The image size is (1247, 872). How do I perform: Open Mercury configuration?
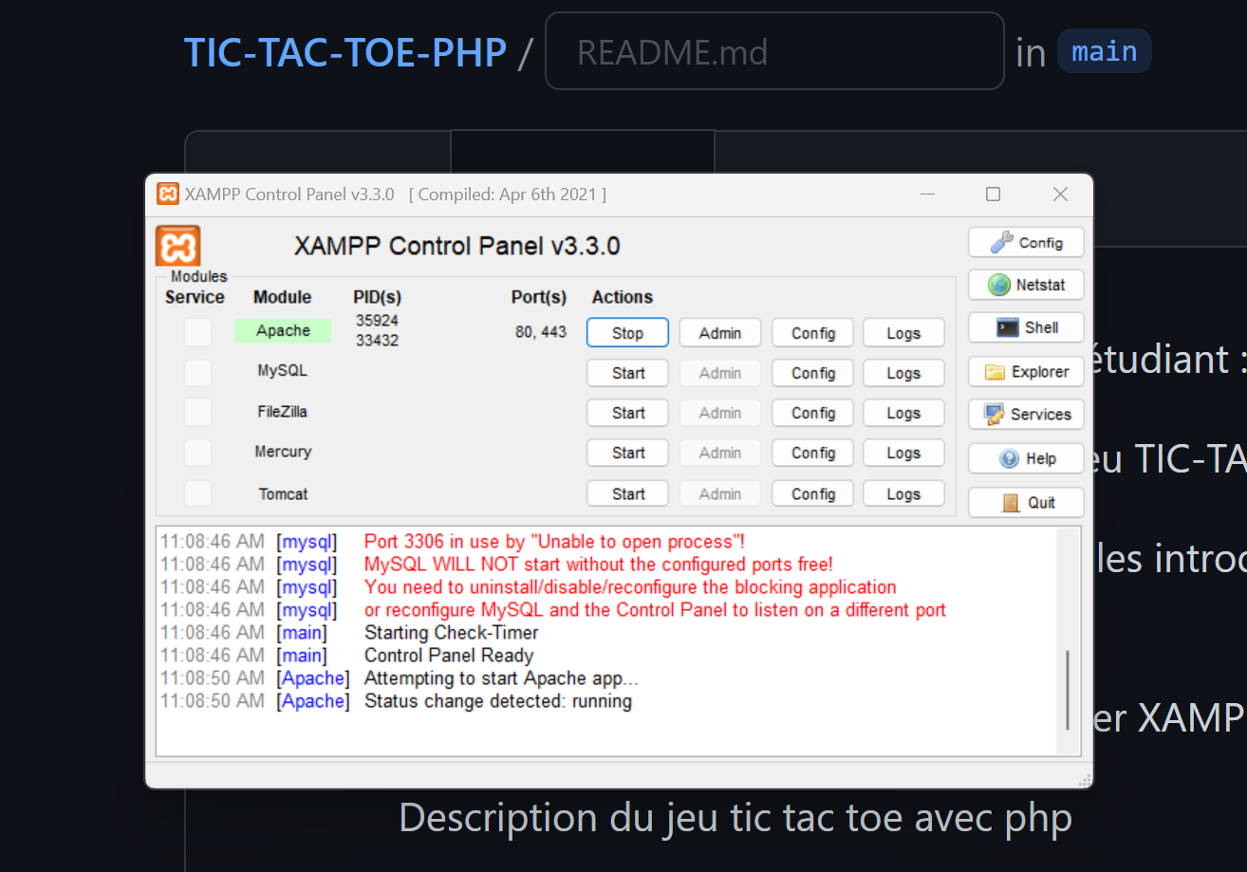point(812,453)
